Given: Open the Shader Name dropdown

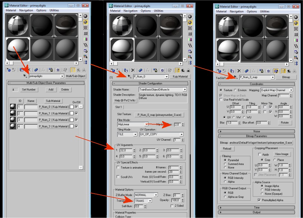Looking at the screenshot, I should coord(185,90).
